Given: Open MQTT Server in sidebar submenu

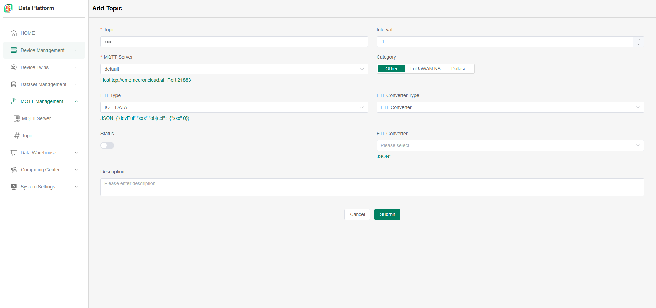Looking at the screenshot, I should click(36, 118).
